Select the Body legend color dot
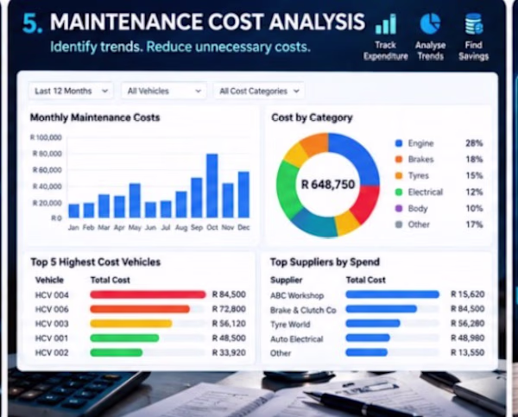The height and width of the screenshot is (417, 518). tap(399, 209)
